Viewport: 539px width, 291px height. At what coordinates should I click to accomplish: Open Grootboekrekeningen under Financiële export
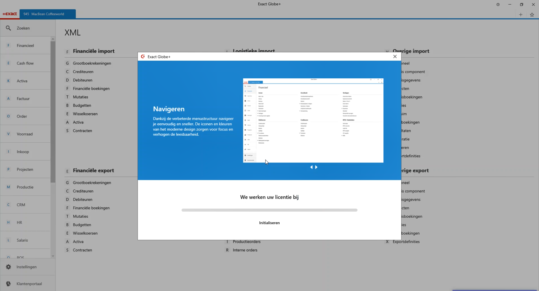point(92,183)
